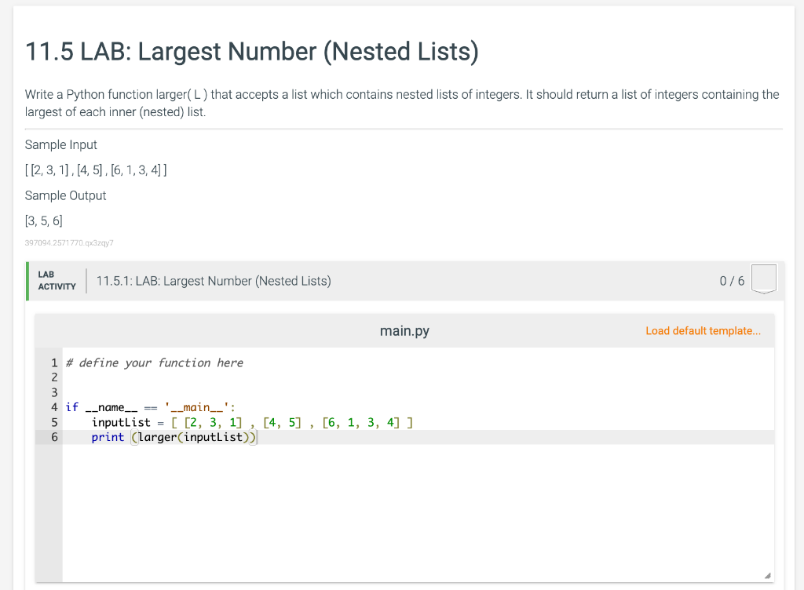
Task: Click the LAB ACTIVITY badge
Action: [x=56, y=279]
